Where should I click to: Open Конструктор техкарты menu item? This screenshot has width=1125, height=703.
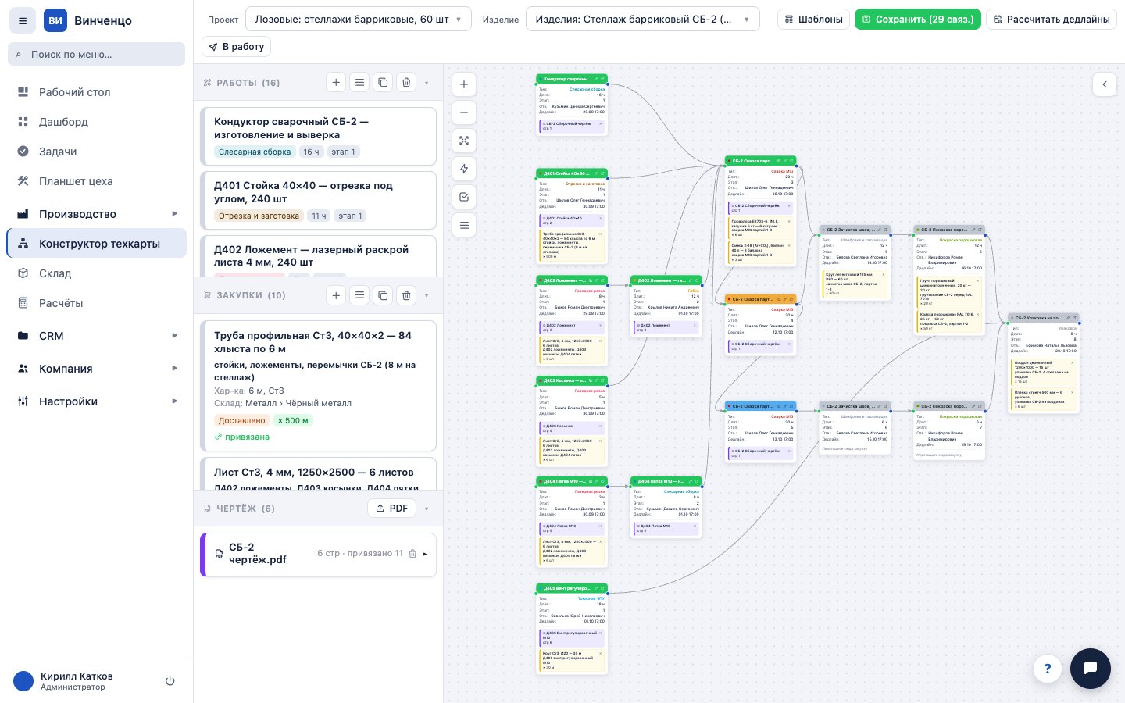(97, 244)
